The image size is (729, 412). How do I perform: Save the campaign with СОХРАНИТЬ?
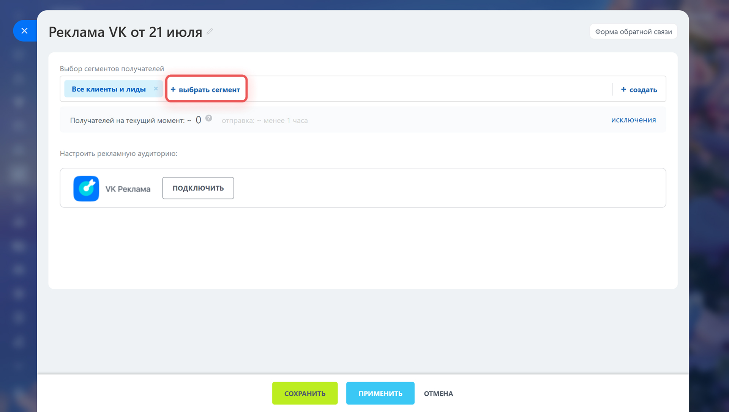pyautogui.click(x=305, y=393)
